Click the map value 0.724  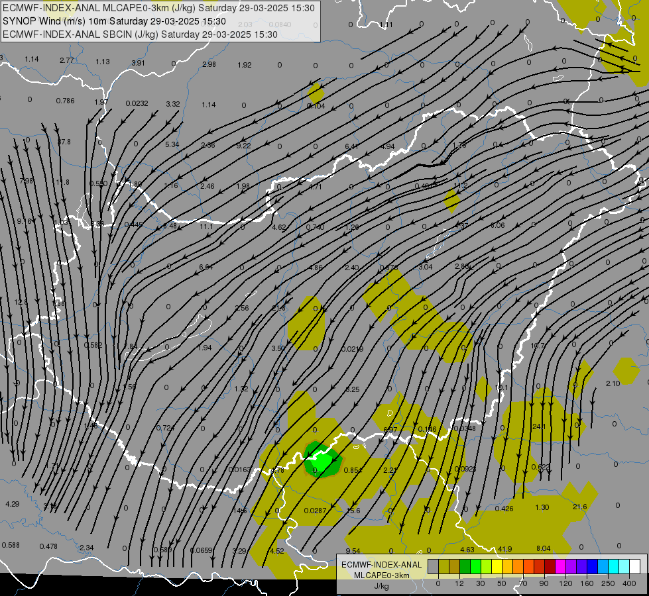pos(166,427)
